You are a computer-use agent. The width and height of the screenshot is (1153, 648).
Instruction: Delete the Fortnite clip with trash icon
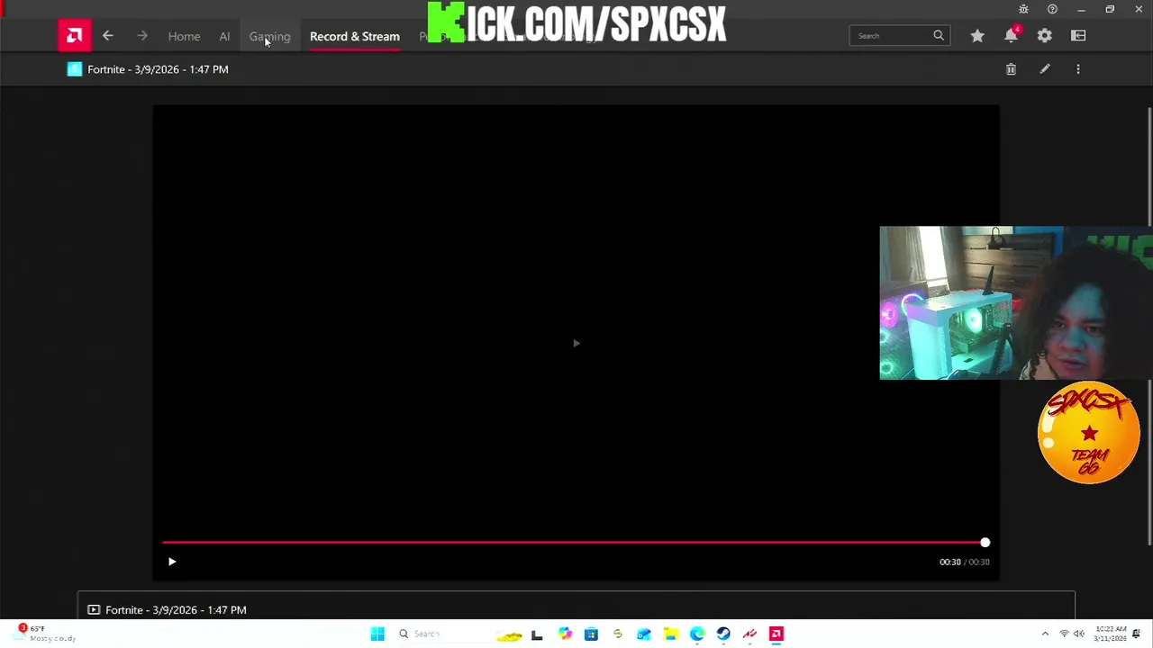tap(1011, 69)
